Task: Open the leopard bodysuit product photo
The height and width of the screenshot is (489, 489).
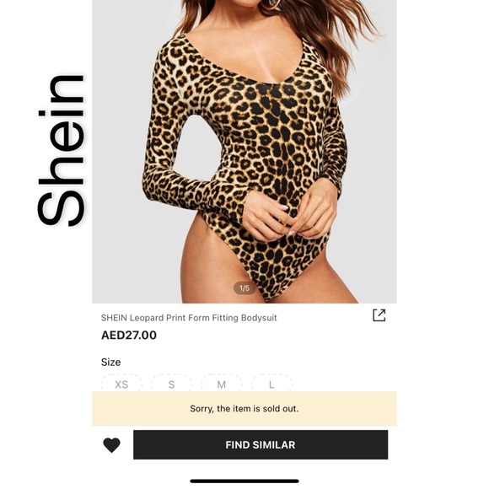Action: pyautogui.click(x=244, y=152)
